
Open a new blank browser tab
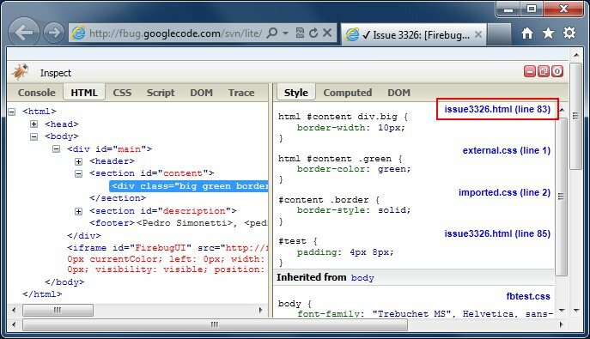click(499, 34)
